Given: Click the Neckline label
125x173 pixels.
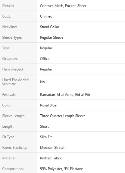Looking at the screenshot, I should [x=10, y=27].
